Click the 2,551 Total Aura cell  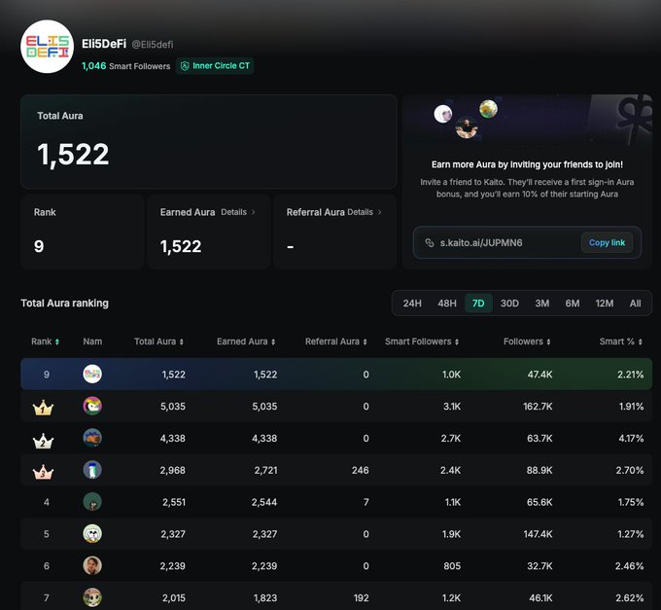174,502
